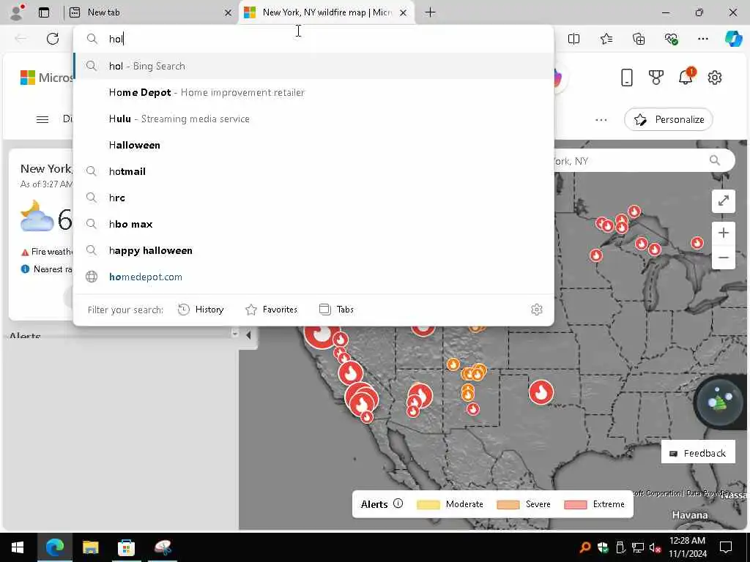Select the hbo max suggestion

coord(313,224)
